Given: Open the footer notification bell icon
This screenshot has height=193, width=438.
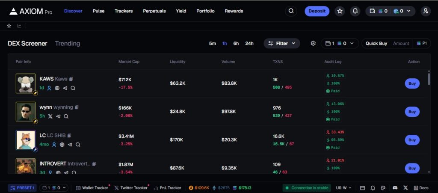Looking at the screenshot, I should [373, 188].
